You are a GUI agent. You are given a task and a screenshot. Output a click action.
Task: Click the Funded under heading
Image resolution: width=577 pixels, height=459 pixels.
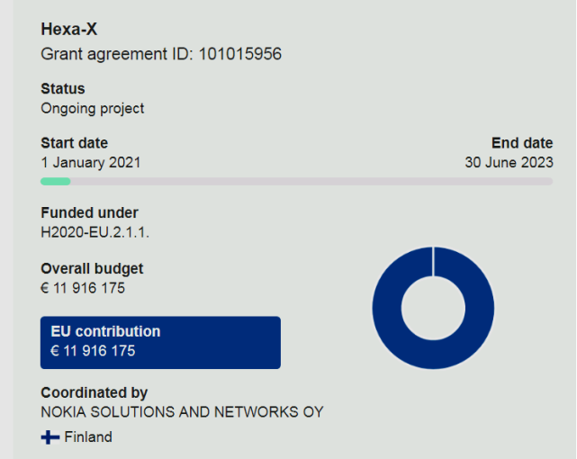(x=90, y=213)
